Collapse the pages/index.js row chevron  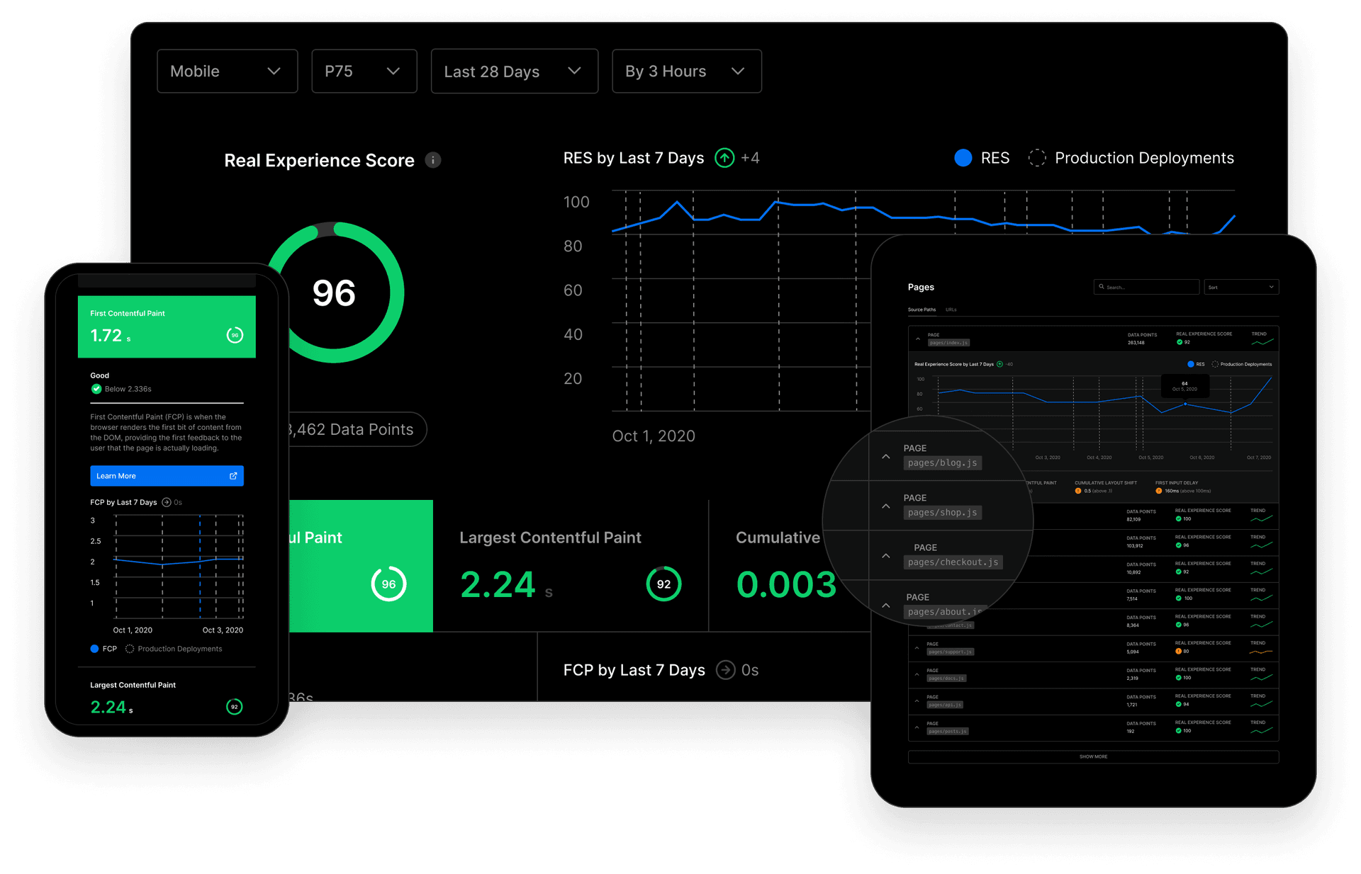[x=917, y=339]
